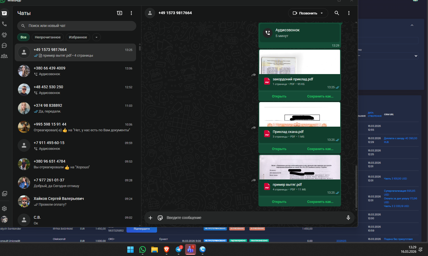Open chat with +48 452 530 250
The height and width of the screenshot is (256, 428).
click(75, 90)
